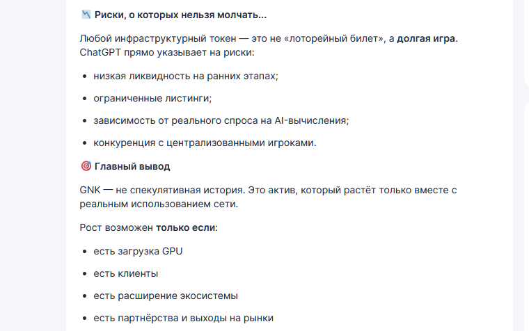Click bullet 'ограниченные листинги'
The width and height of the screenshot is (529, 331).
pos(152,99)
